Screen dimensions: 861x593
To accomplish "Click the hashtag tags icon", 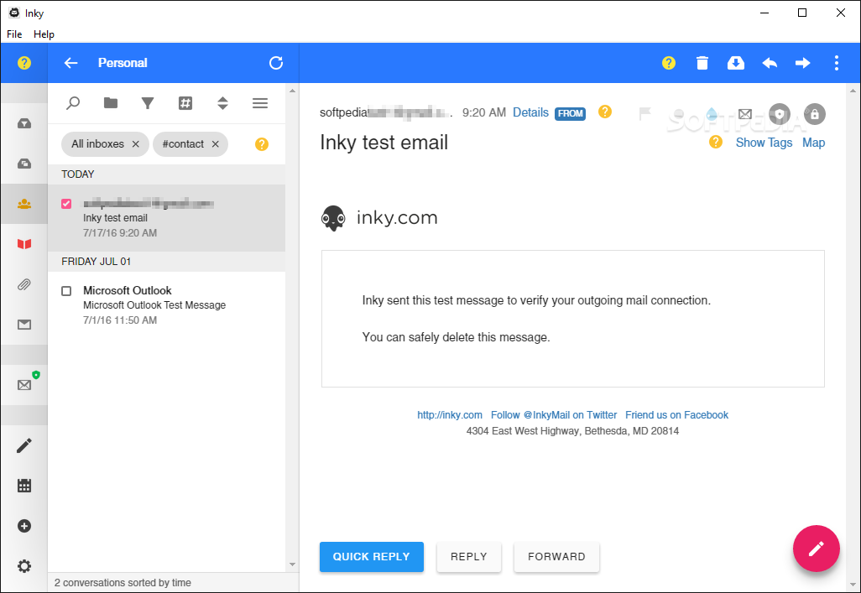I will (x=185, y=103).
